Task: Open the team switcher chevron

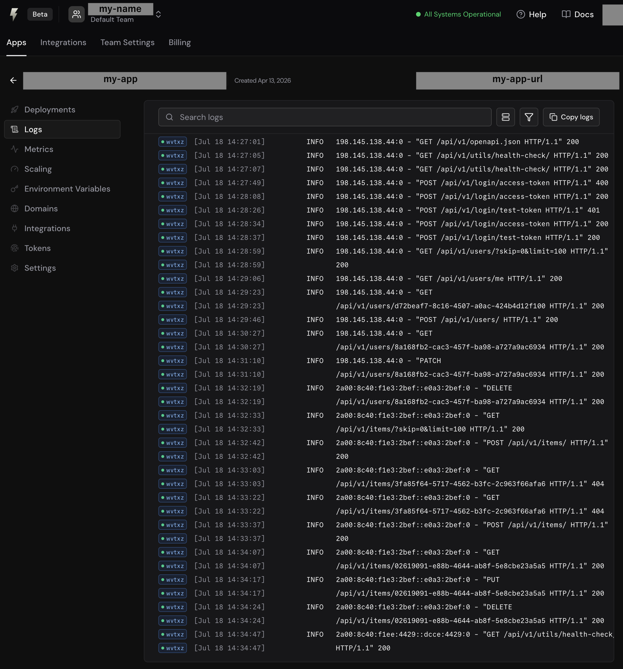Action: (158, 15)
